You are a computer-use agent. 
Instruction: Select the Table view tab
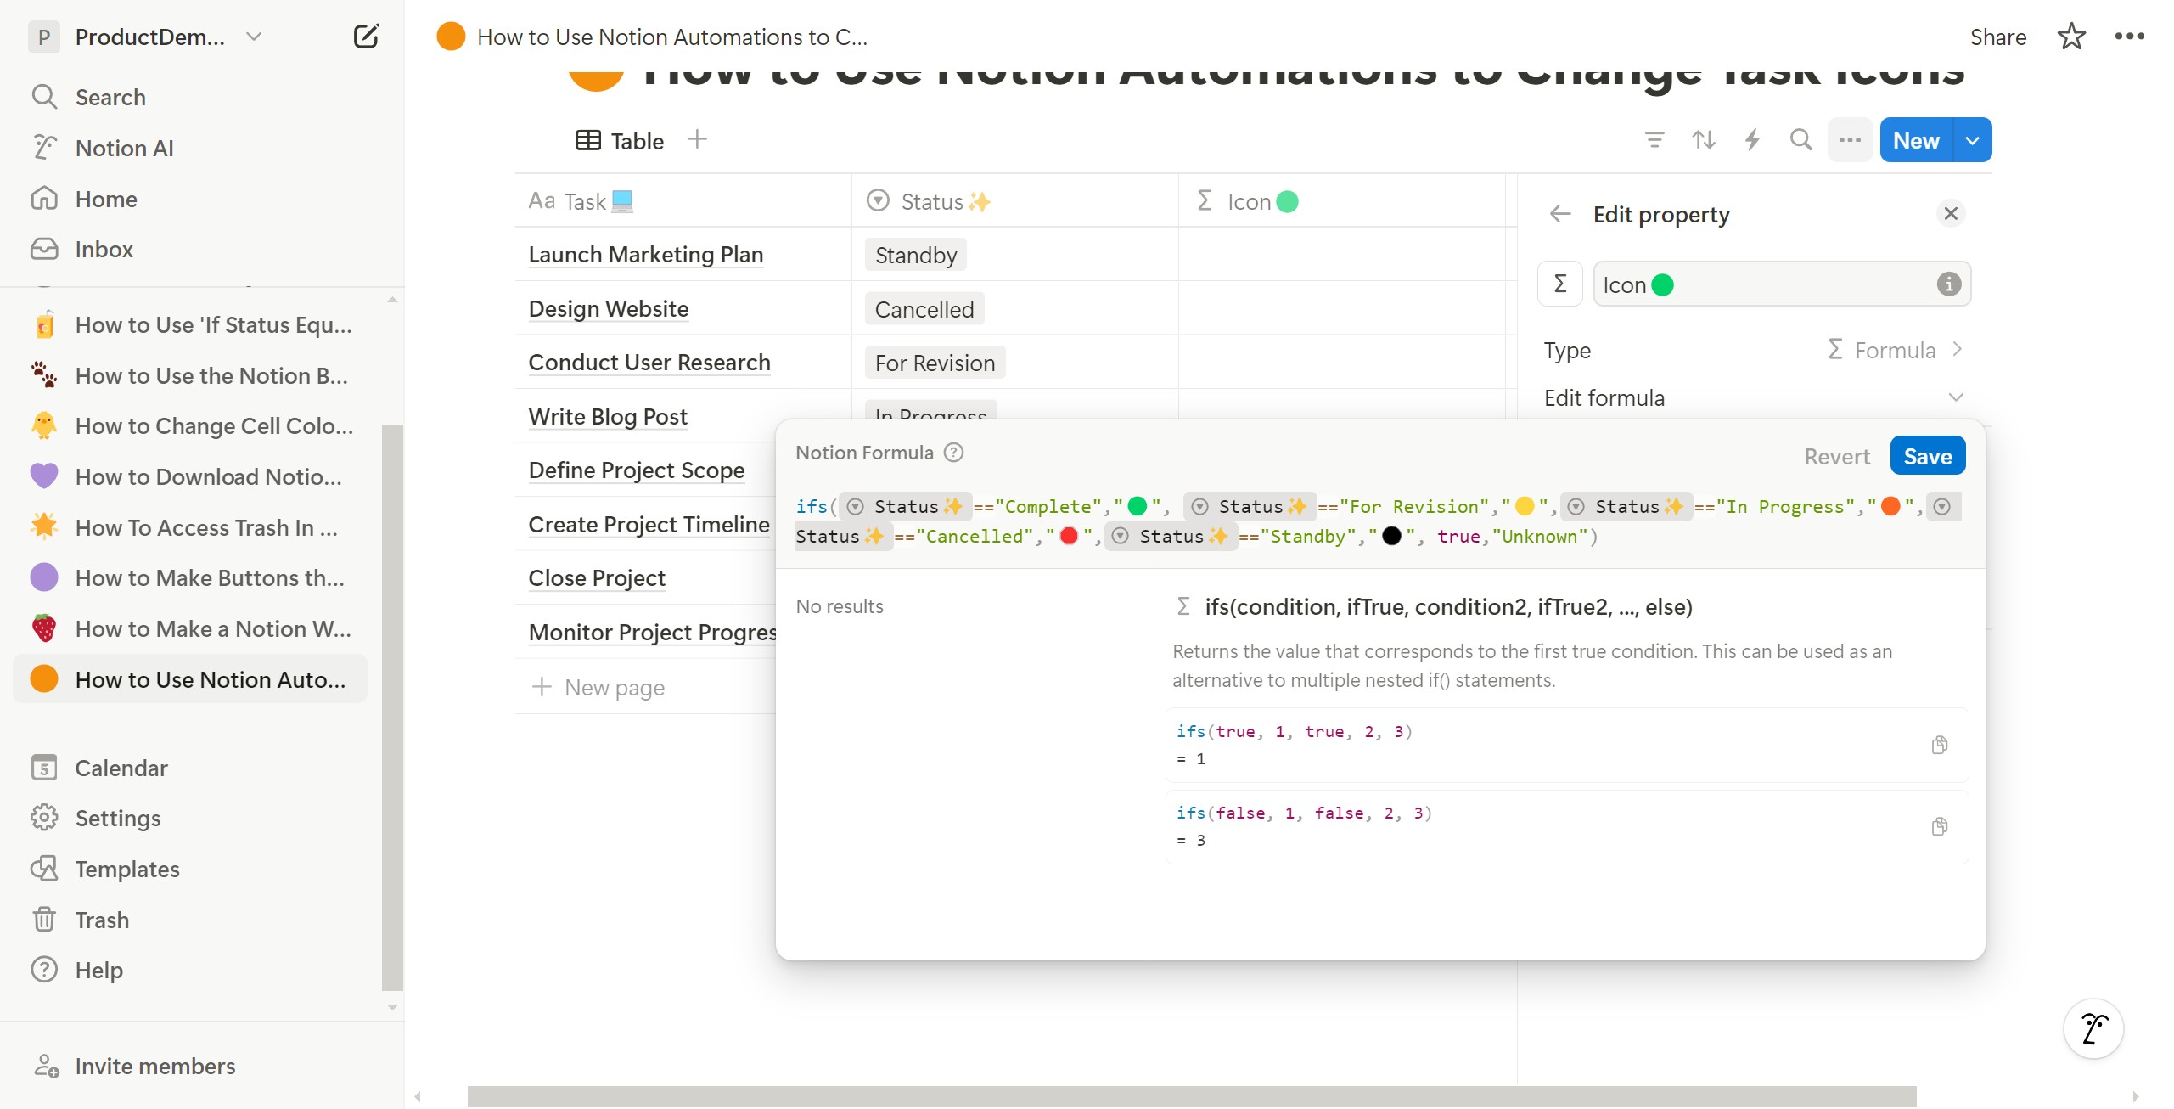coord(620,141)
